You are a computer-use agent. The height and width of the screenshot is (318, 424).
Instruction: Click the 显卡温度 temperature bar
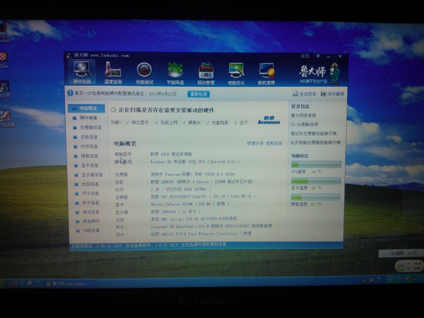(x=315, y=181)
